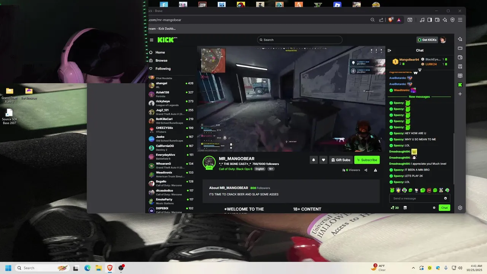Click the green Chat send button
The height and width of the screenshot is (274, 487).
pyautogui.click(x=444, y=208)
